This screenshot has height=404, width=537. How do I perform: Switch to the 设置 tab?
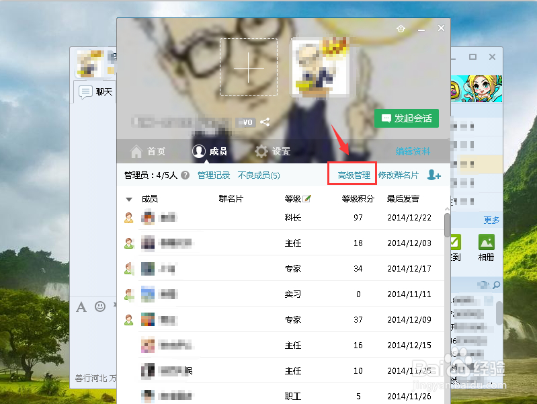tap(273, 151)
